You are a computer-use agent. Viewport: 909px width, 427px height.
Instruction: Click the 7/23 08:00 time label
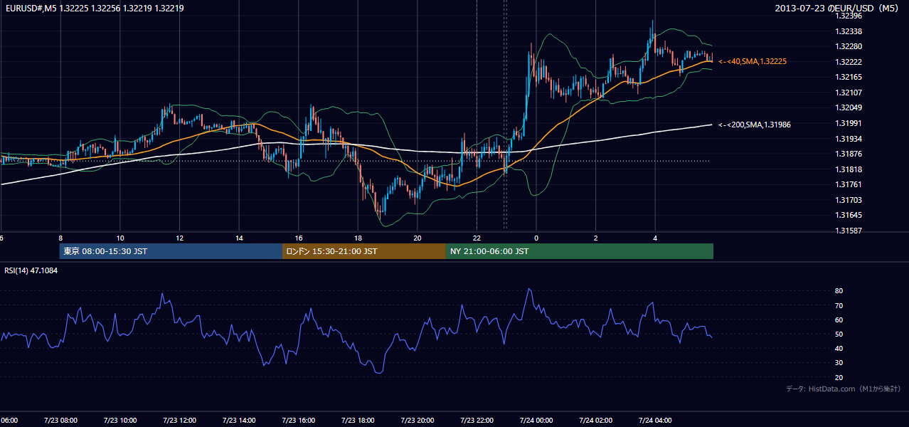[60, 420]
